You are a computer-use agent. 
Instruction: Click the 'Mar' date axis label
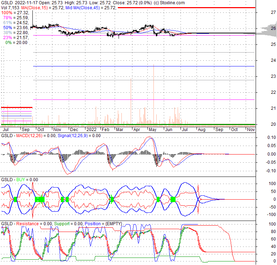(x=120, y=130)
